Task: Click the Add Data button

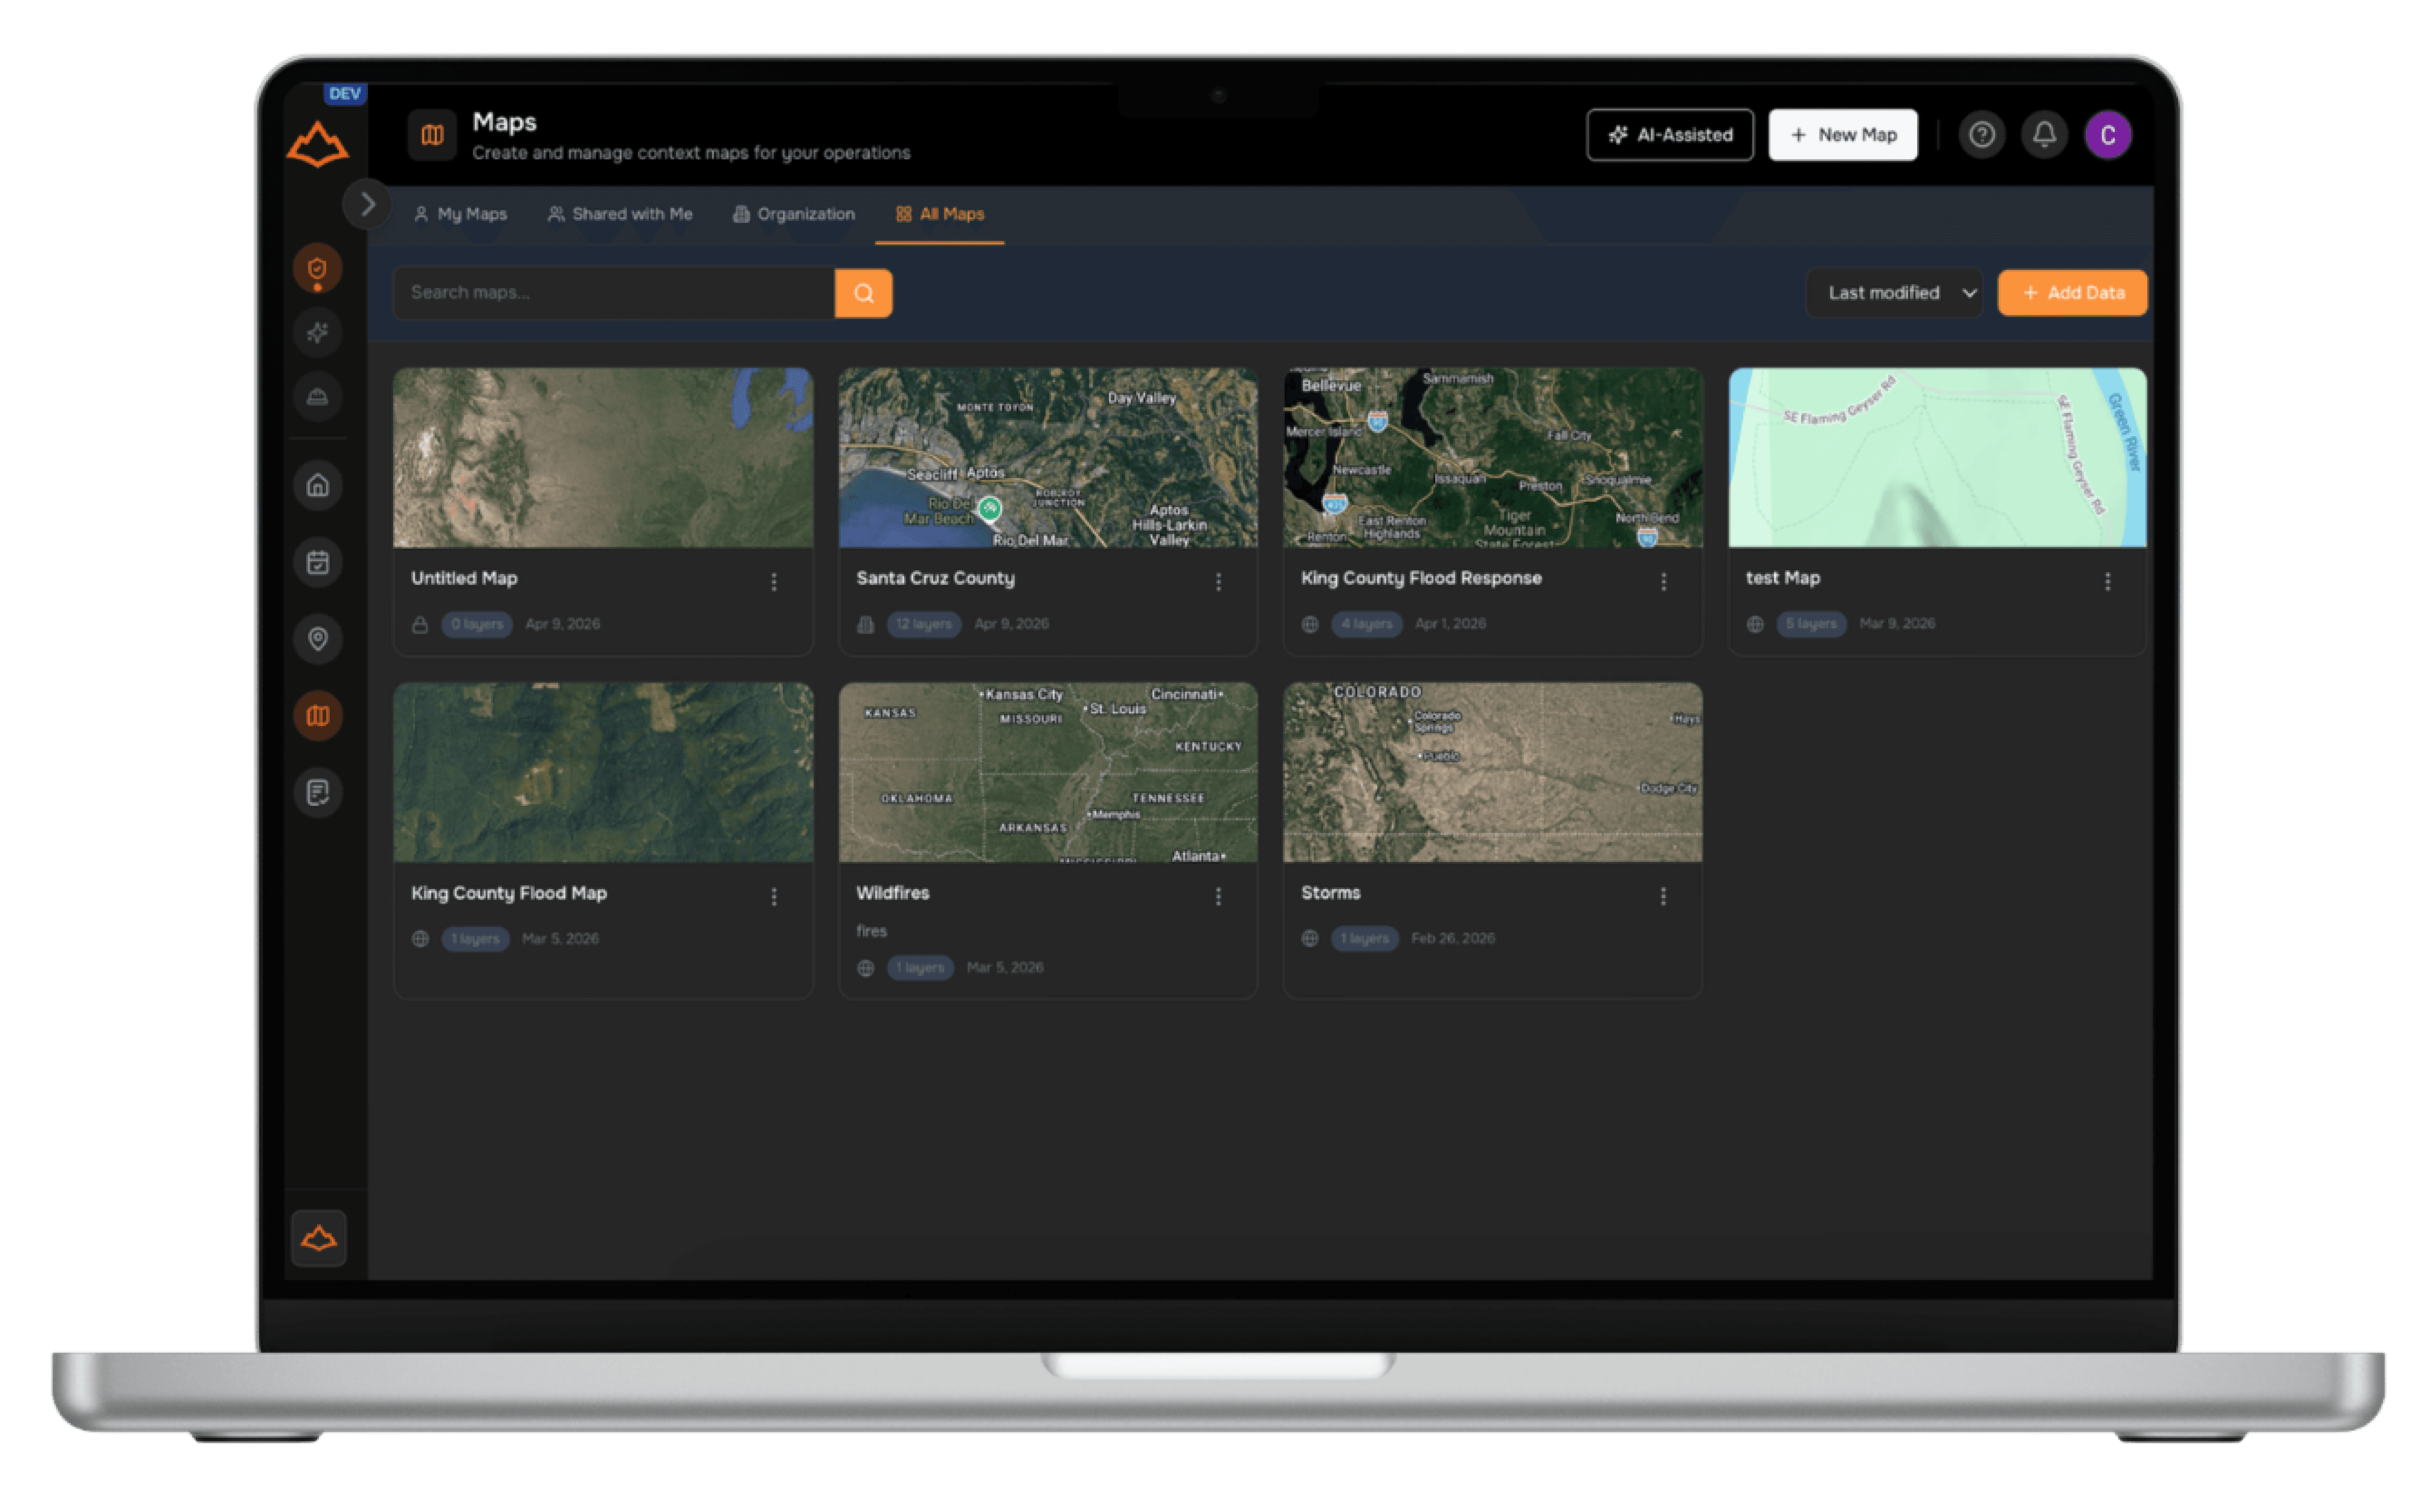Action: [2072, 293]
